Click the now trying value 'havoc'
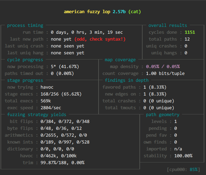This screenshot has width=206, height=175. (47, 87)
